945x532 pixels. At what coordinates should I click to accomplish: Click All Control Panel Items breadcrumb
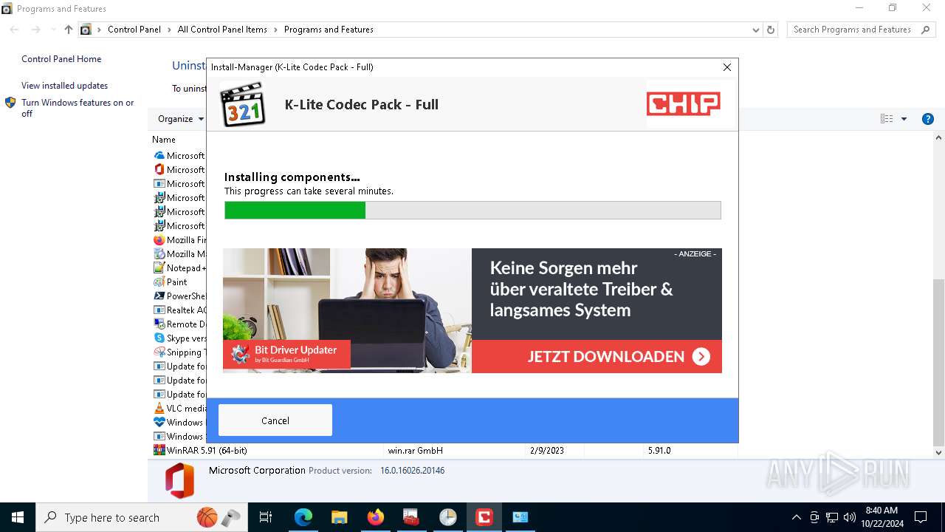pyautogui.click(x=222, y=30)
